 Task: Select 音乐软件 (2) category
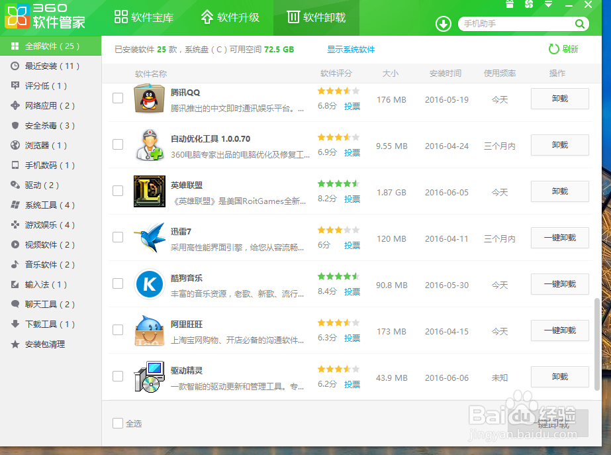click(x=51, y=265)
